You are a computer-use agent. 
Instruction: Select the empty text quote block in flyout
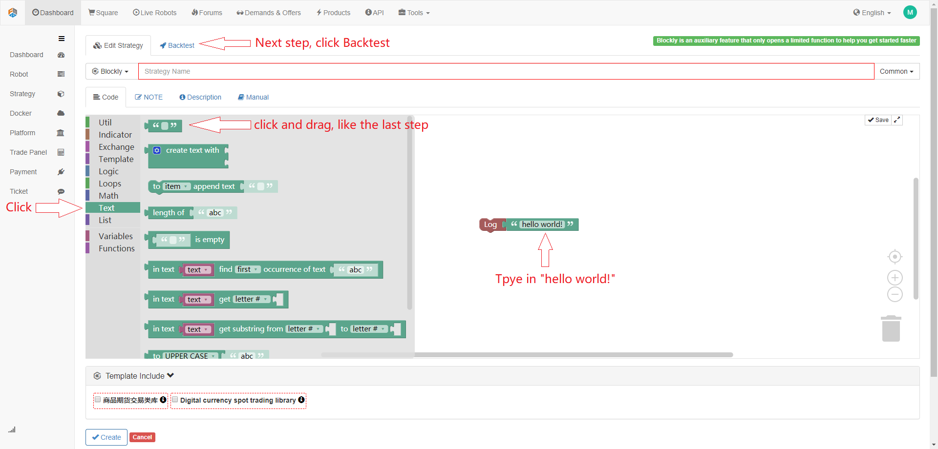click(164, 126)
